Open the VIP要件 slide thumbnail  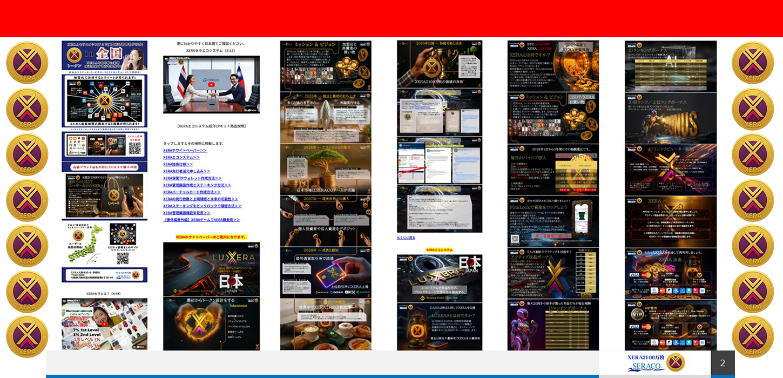671,325
